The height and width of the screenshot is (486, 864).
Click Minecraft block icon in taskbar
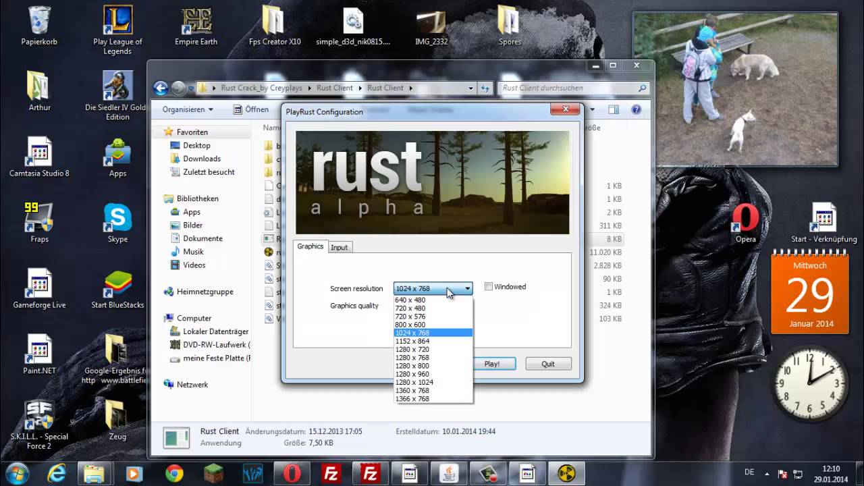pos(213,474)
